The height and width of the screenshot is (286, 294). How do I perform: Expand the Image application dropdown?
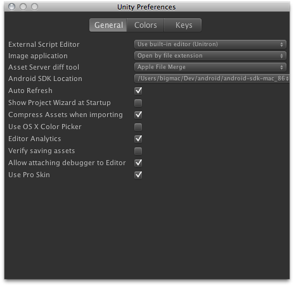(210, 56)
